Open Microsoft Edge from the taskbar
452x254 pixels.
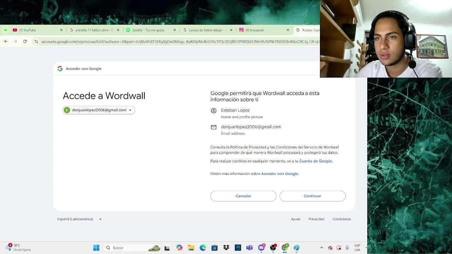tap(203, 248)
